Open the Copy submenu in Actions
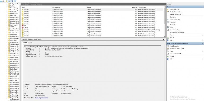 (203, 51)
